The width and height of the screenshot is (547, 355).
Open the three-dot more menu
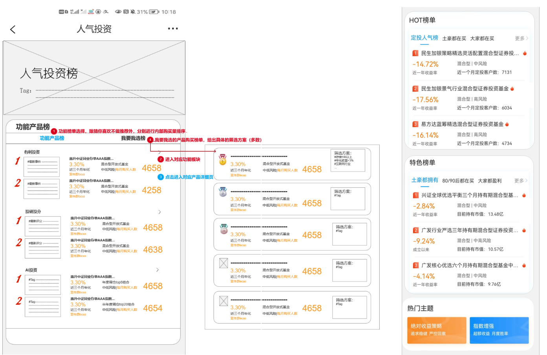click(173, 29)
